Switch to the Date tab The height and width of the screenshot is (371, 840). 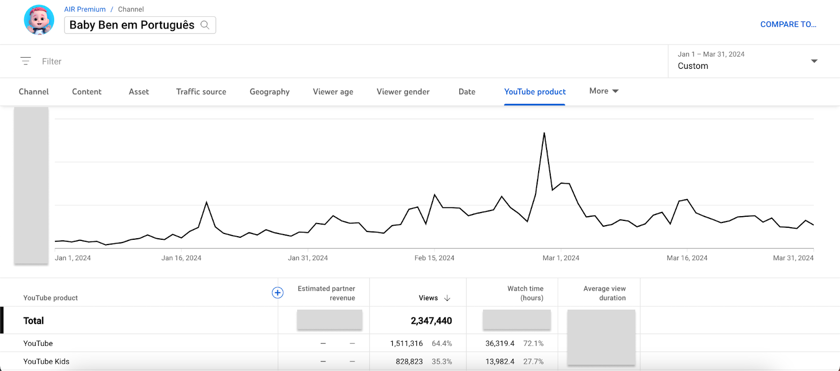467,91
